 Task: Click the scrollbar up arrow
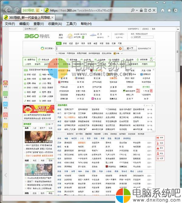coord(178,29)
